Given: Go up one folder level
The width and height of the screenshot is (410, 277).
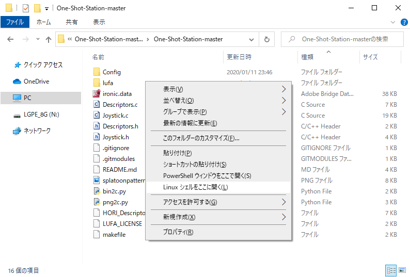Looking at the screenshot, I should click(x=49, y=39).
